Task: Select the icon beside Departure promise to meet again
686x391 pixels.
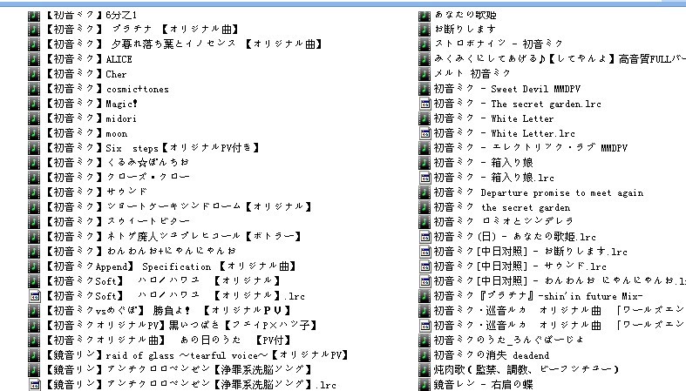Action: [425, 192]
